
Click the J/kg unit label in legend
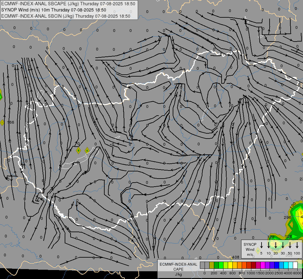pos(178,274)
